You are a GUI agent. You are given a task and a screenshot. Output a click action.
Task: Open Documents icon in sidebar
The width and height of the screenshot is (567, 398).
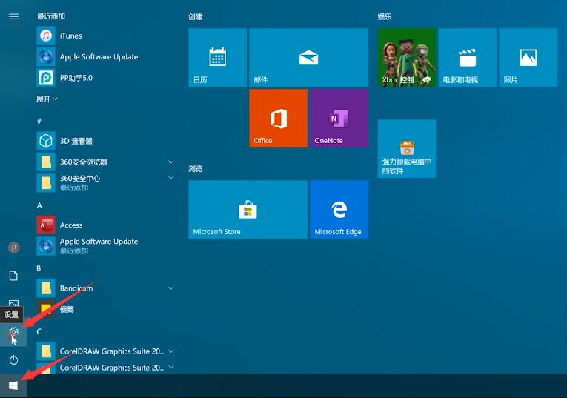pos(13,276)
